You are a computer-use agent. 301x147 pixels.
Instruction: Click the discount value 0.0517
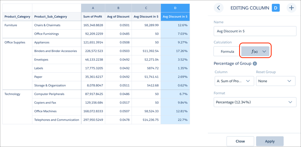tap(118, 103)
